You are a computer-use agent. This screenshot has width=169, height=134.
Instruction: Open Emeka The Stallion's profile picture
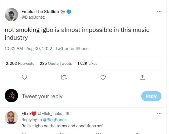[12, 14]
